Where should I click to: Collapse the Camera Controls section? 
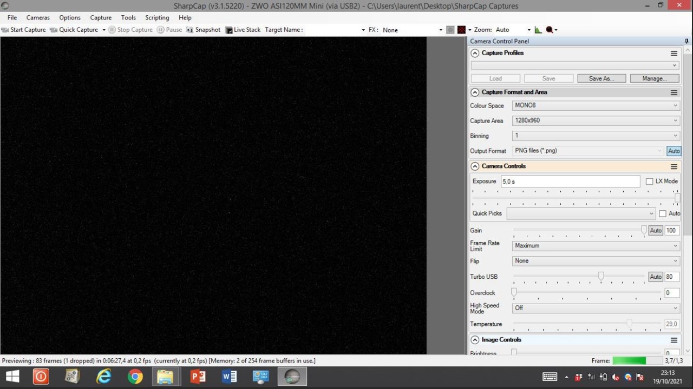(475, 166)
